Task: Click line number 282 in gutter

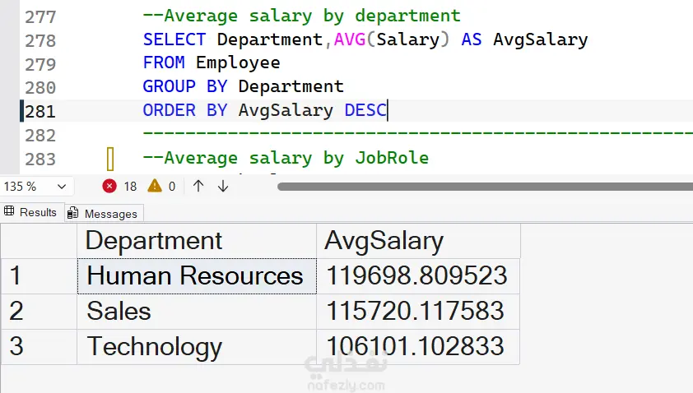Action: tap(40, 136)
